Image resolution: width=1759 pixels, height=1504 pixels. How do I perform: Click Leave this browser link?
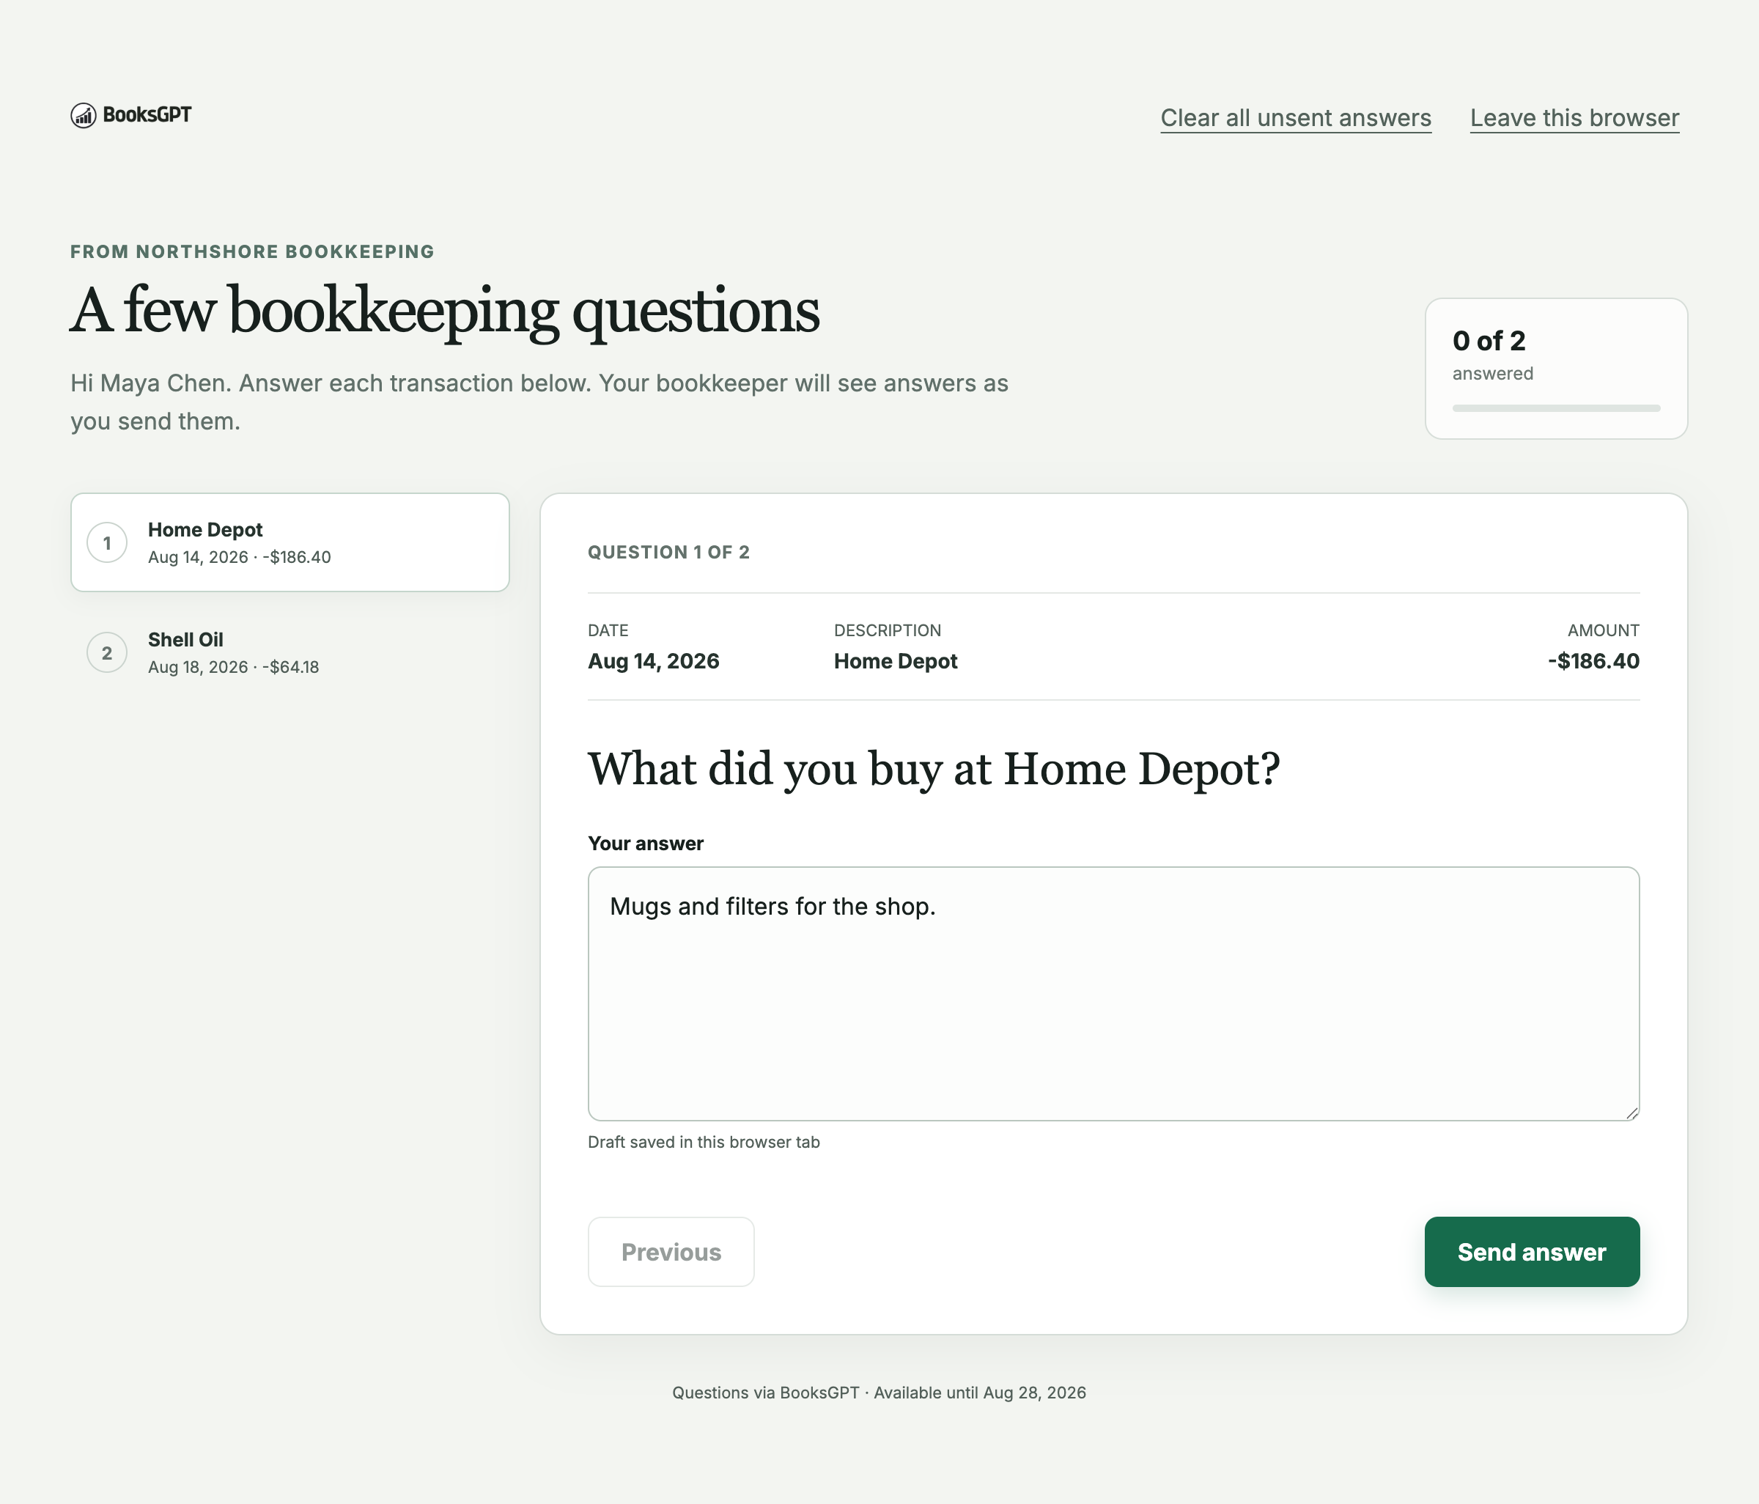[1574, 118]
